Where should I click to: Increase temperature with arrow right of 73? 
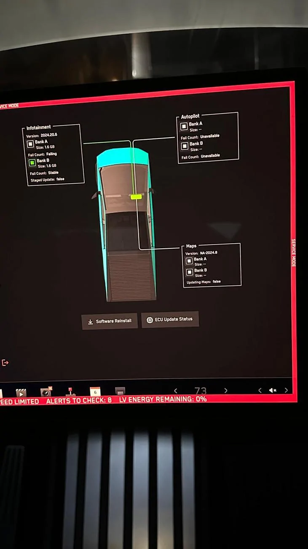226,390
